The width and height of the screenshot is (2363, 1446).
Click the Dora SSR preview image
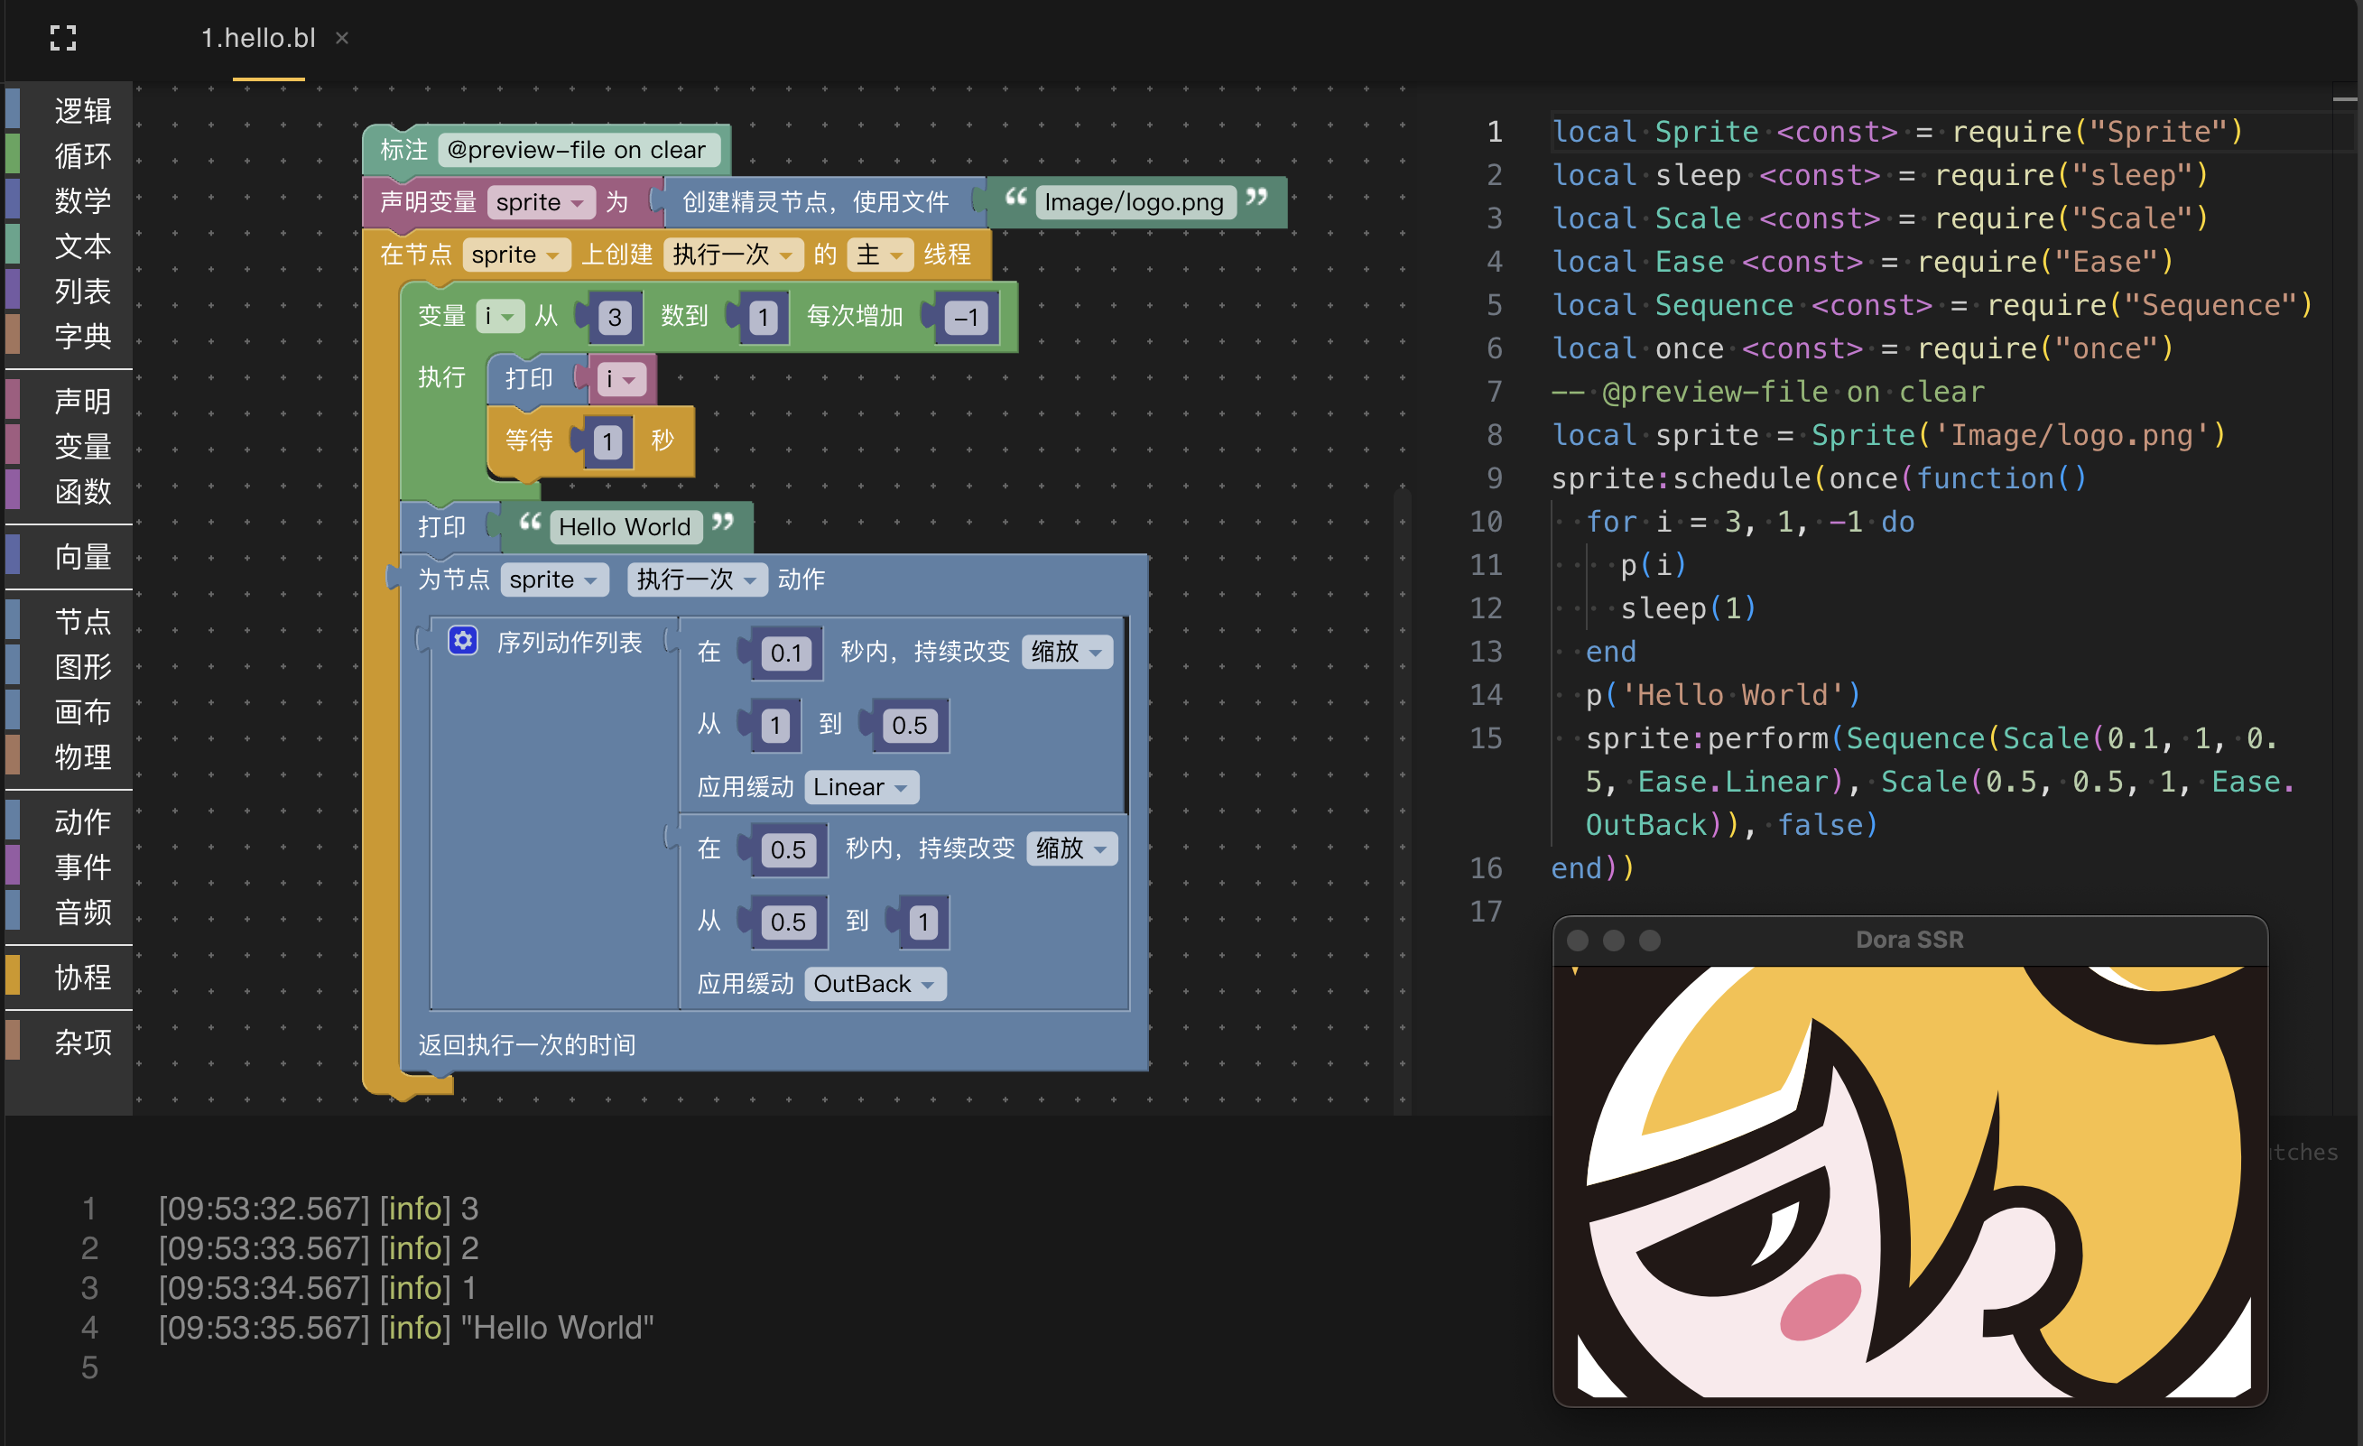coord(1910,1182)
